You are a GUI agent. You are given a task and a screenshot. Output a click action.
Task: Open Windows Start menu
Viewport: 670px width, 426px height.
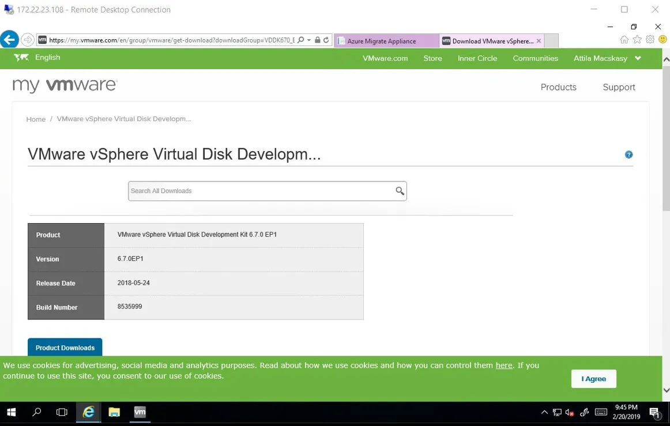click(12, 412)
